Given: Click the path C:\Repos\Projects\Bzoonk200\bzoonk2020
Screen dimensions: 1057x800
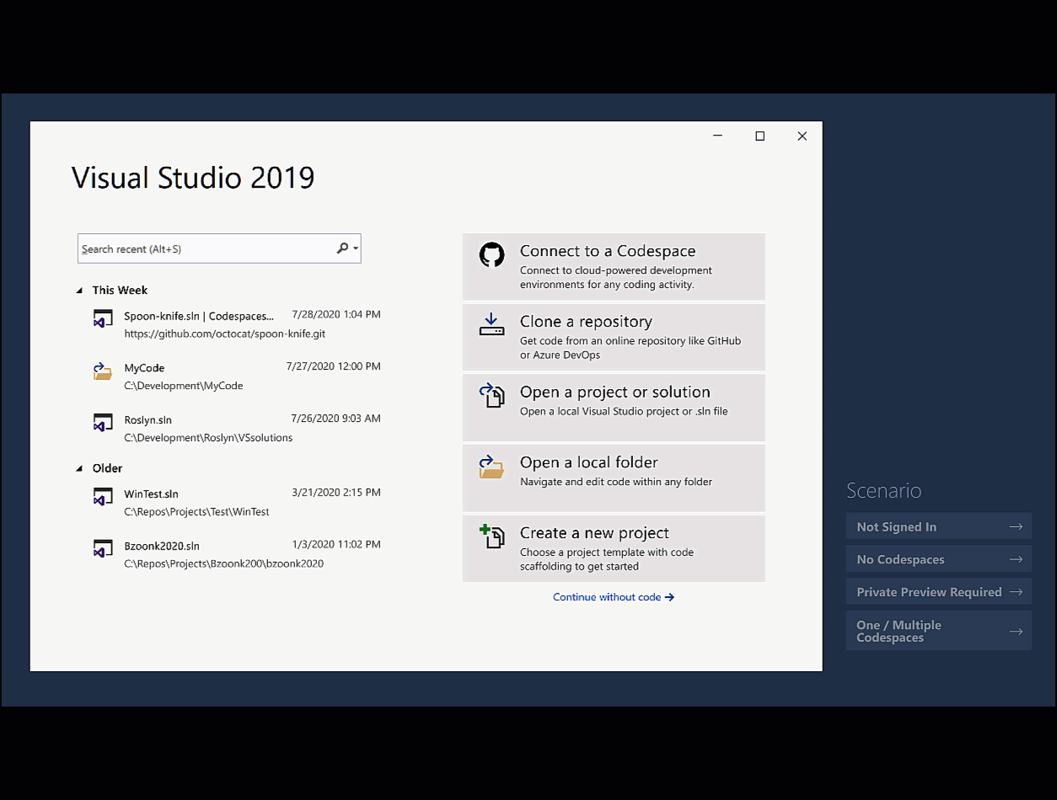Looking at the screenshot, I should click(x=223, y=564).
